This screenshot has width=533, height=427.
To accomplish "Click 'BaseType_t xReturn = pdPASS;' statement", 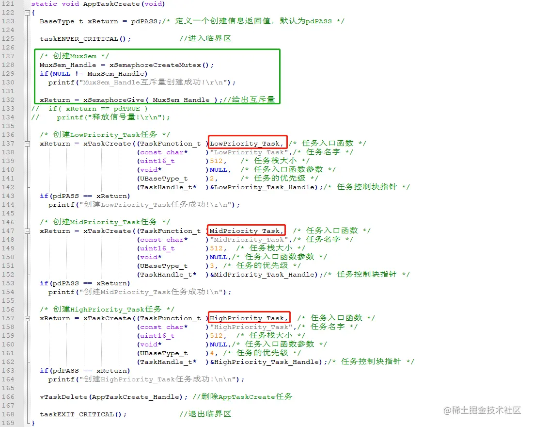I will click(x=101, y=21).
